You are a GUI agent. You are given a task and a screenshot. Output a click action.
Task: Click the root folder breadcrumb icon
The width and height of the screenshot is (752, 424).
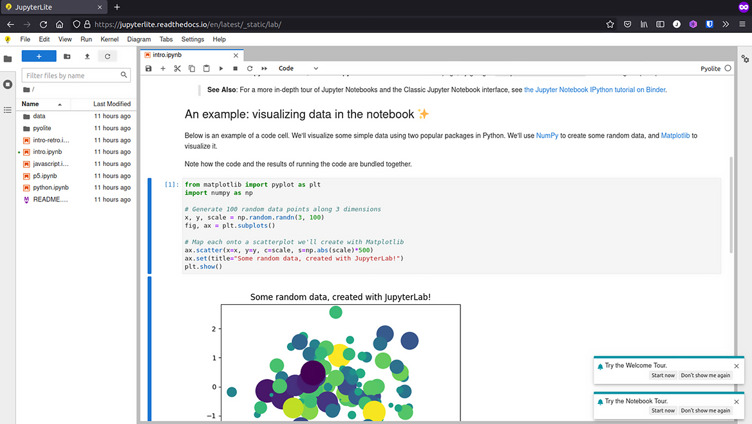26,89
